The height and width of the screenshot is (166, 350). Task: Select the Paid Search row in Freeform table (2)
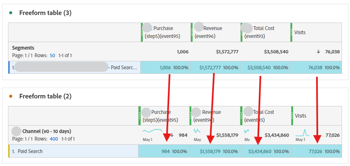pos(73,151)
